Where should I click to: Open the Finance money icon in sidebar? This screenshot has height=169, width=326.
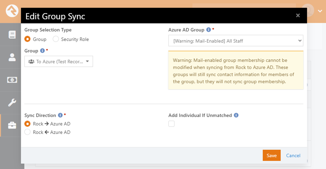[x=12, y=80]
